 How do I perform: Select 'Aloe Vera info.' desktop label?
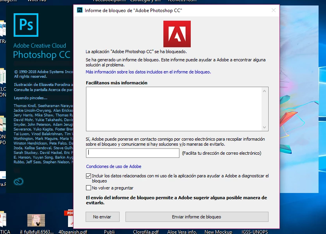pyautogui.click(x=182, y=232)
